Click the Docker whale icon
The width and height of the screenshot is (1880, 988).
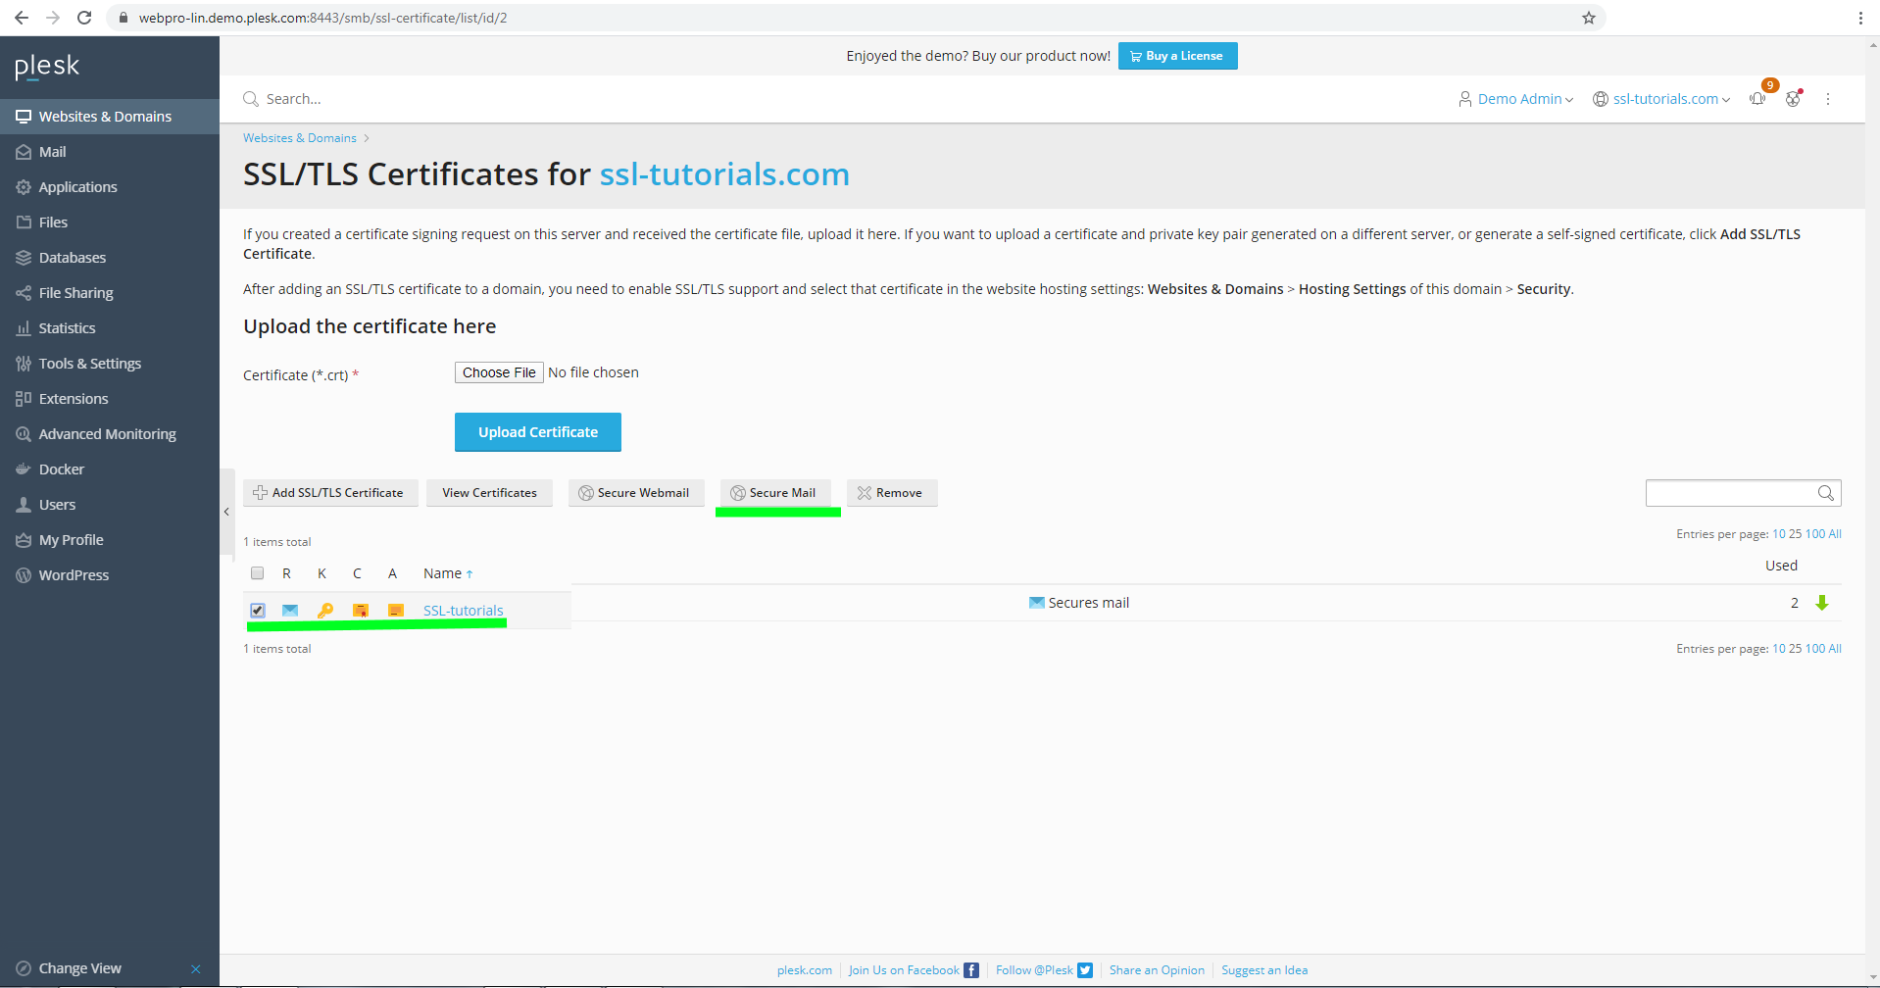click(24, 469)
